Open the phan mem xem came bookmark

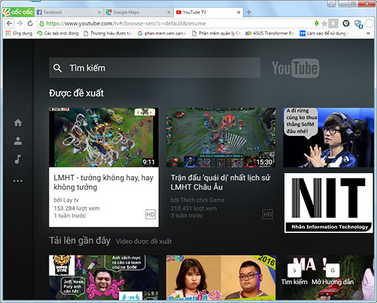click(x=162, y=33)
